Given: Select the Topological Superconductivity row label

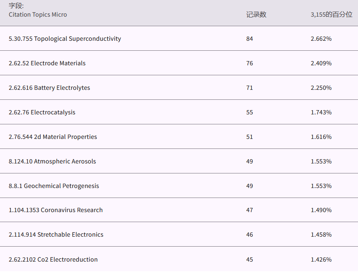Looking at the screenshot, I should [x=65, y=39].
